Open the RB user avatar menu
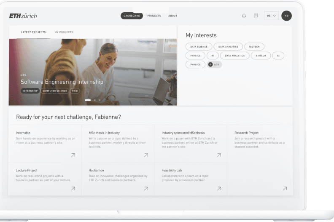Viewport: 334px width, 222px height. tap(286, 16)
